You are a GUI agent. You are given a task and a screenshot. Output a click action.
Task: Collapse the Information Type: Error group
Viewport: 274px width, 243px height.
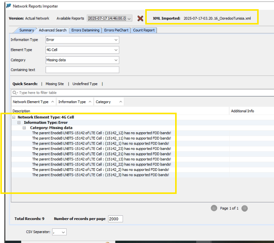pos(20,123)
